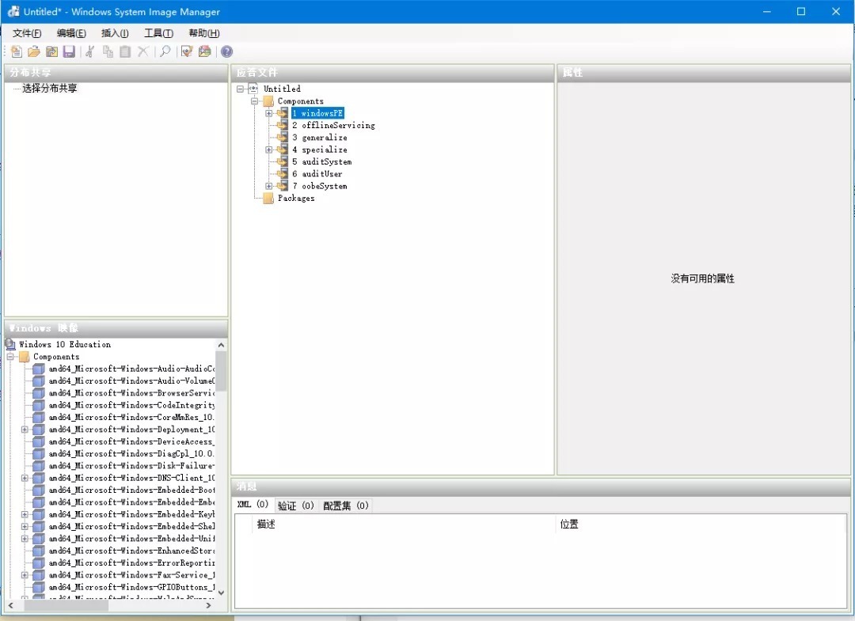
Task: Select amd64_Microsoft-Windows-CodeIntegrity component
Action: click(x=131, y=405)
